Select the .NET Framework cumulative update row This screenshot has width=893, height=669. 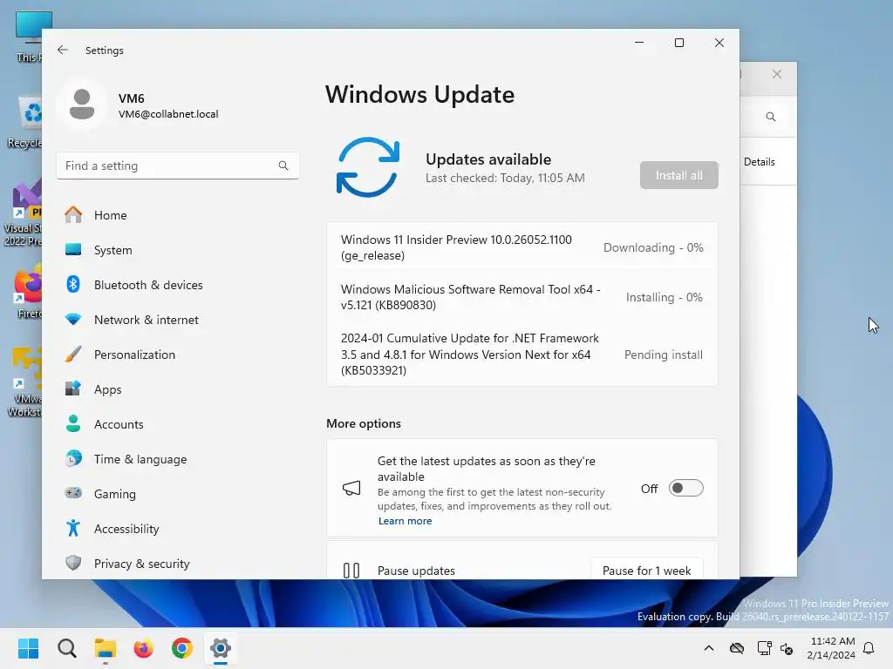click(x=521, y=355)
